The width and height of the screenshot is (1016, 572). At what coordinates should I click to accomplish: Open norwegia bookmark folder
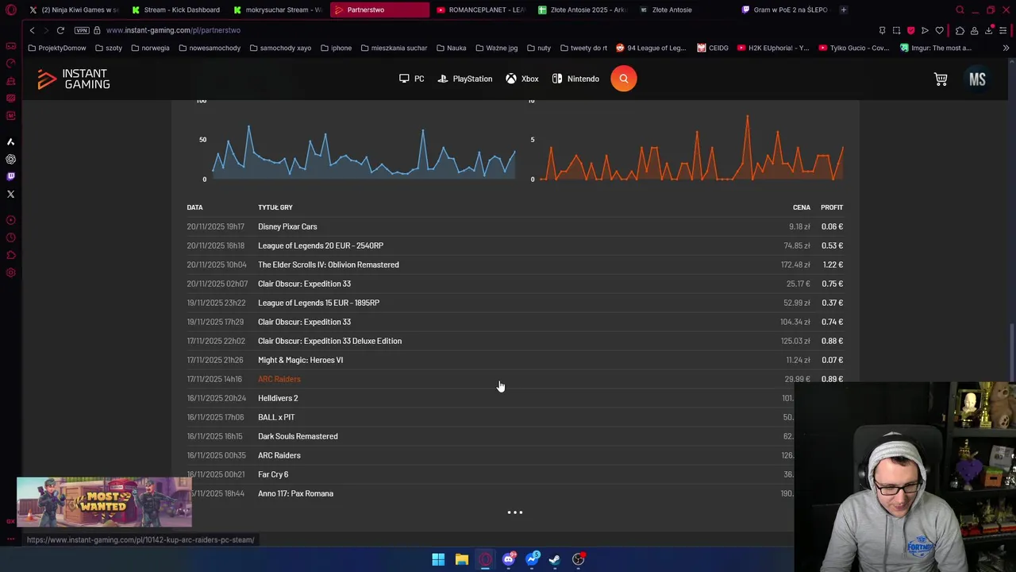150,48
